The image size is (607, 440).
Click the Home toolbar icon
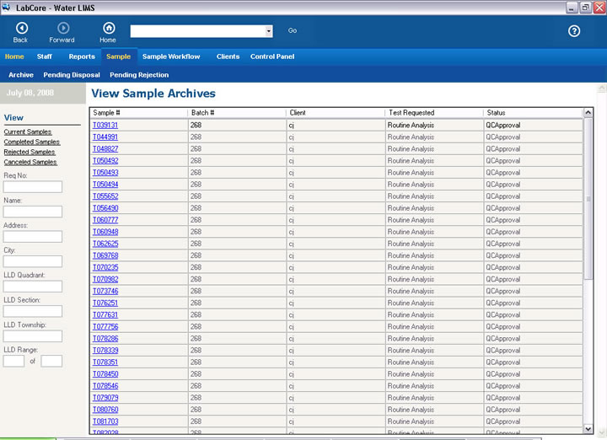coord(109,29)
